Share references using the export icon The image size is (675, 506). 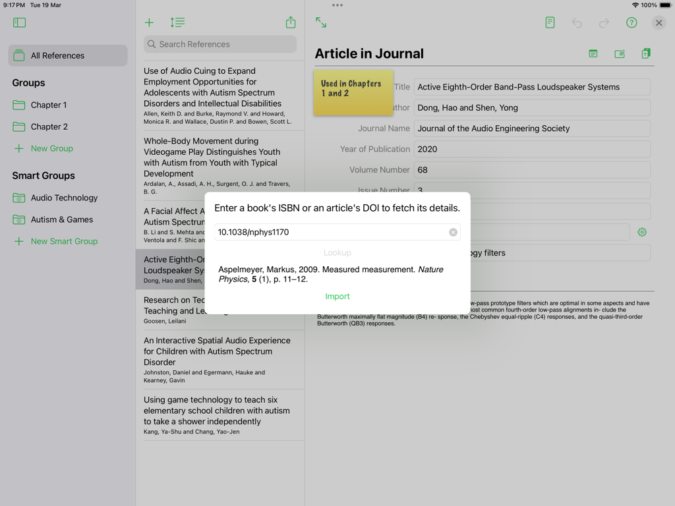click(290, 22)
